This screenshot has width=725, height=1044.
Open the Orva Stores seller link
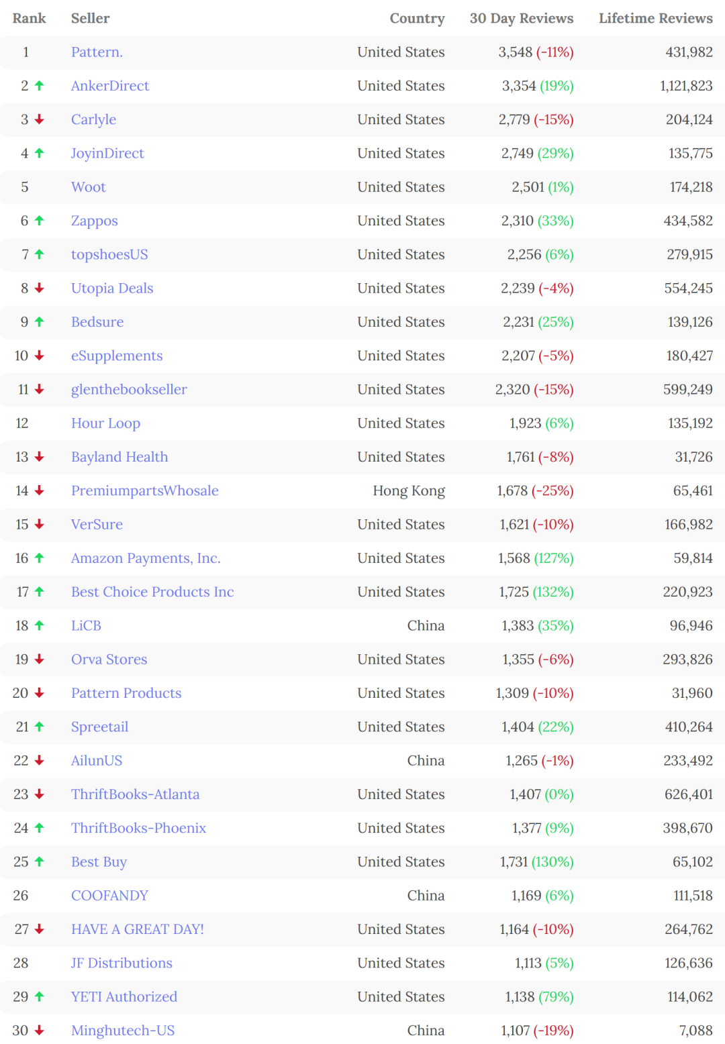tap(109, 660)
